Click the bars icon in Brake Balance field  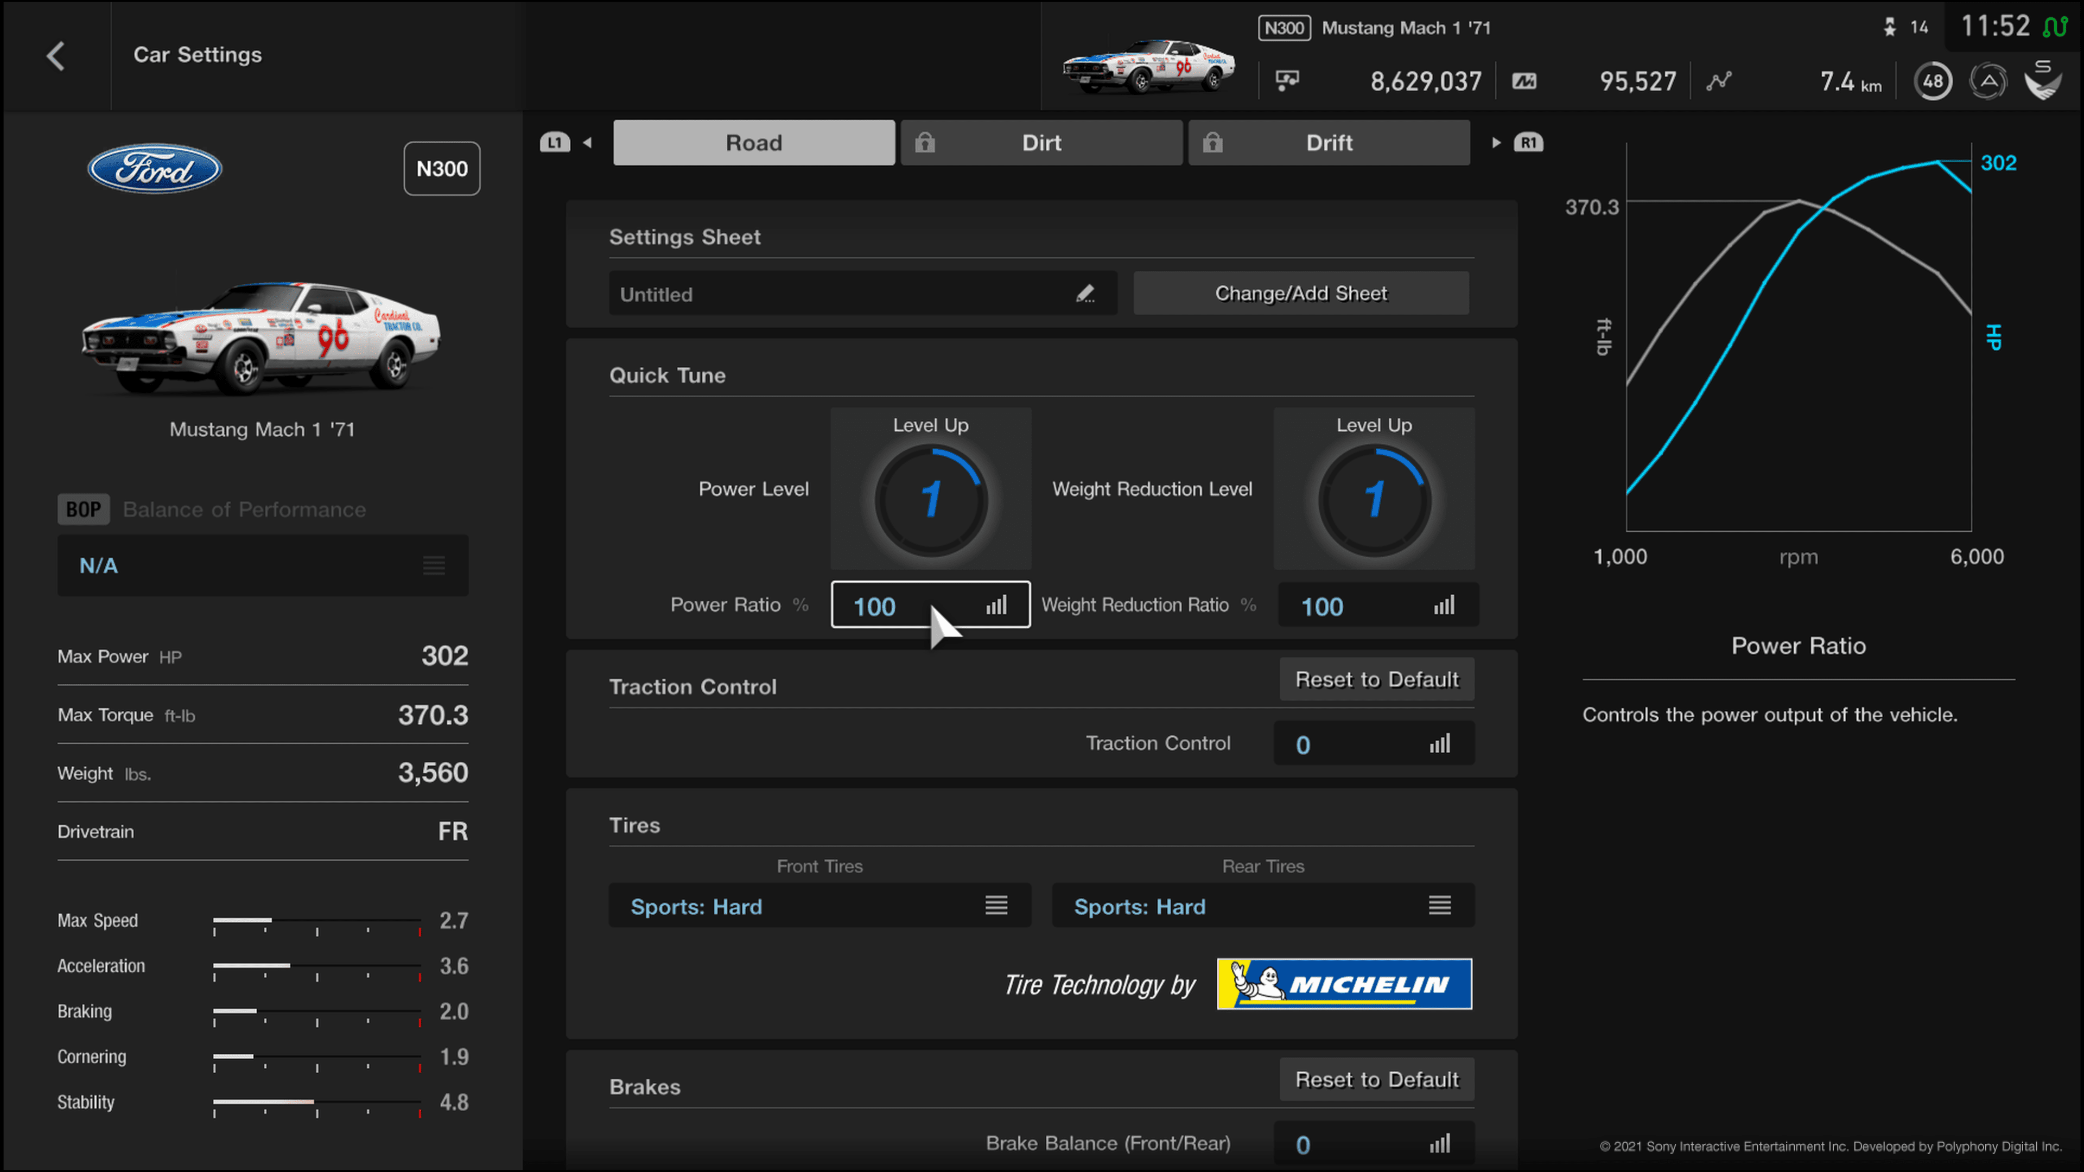click(x=1439, y=1143)
